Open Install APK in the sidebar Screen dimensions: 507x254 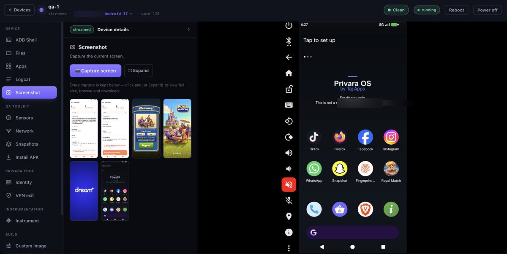29,157
